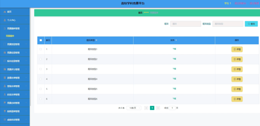Click the chat icon for 报名信息管理
The width and height of the screenshot is (260, 126).
(x=5, y=61)
